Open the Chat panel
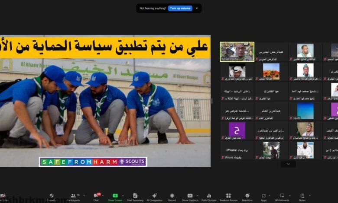 coord(96,197)
